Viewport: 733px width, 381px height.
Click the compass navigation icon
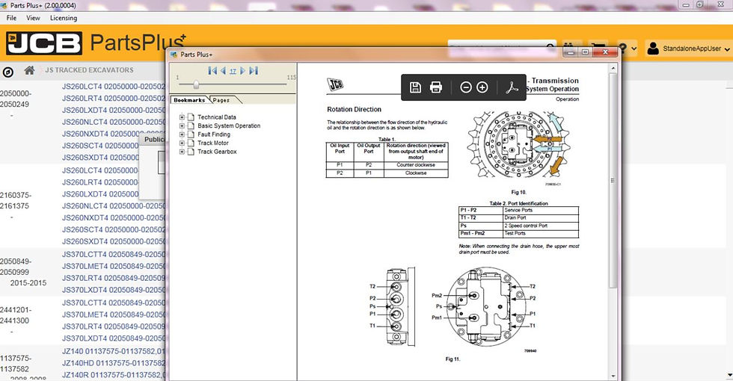click(8, 72)
